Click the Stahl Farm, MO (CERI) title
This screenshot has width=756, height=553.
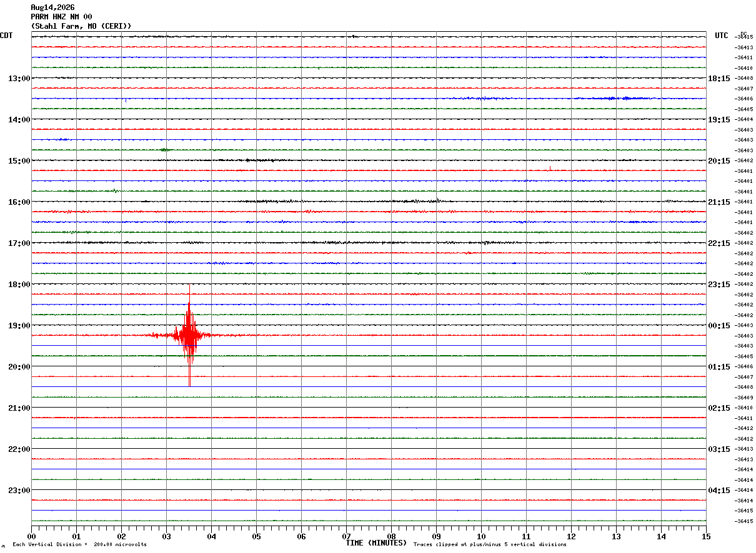click(x=81, y=26)
